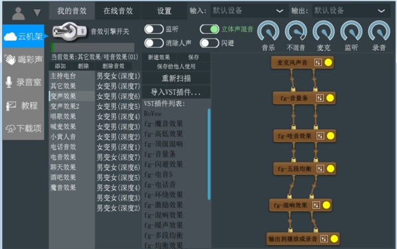Screen dimensions: 397x249
Task: Toggle yellow bypass dot on 输出到播放或录音 node
Action: pyautogui.click(x=334, y=238)
